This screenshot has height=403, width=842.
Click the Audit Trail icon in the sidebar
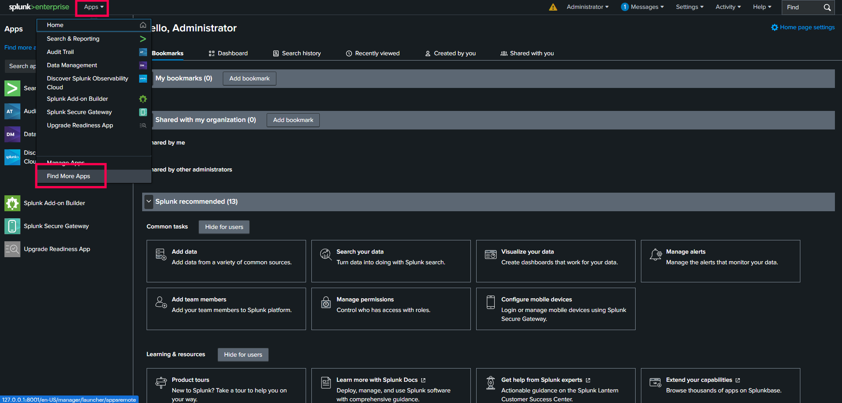click(x=12, y=111)
